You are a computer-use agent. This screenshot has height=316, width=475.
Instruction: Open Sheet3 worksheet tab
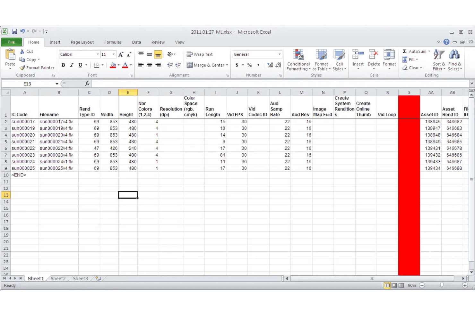click(x=80, y=279)
